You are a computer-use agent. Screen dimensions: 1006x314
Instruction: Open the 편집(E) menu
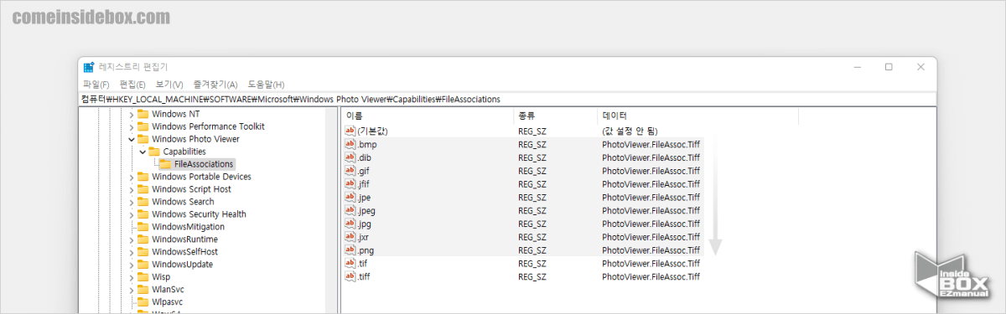coord(132,85)
